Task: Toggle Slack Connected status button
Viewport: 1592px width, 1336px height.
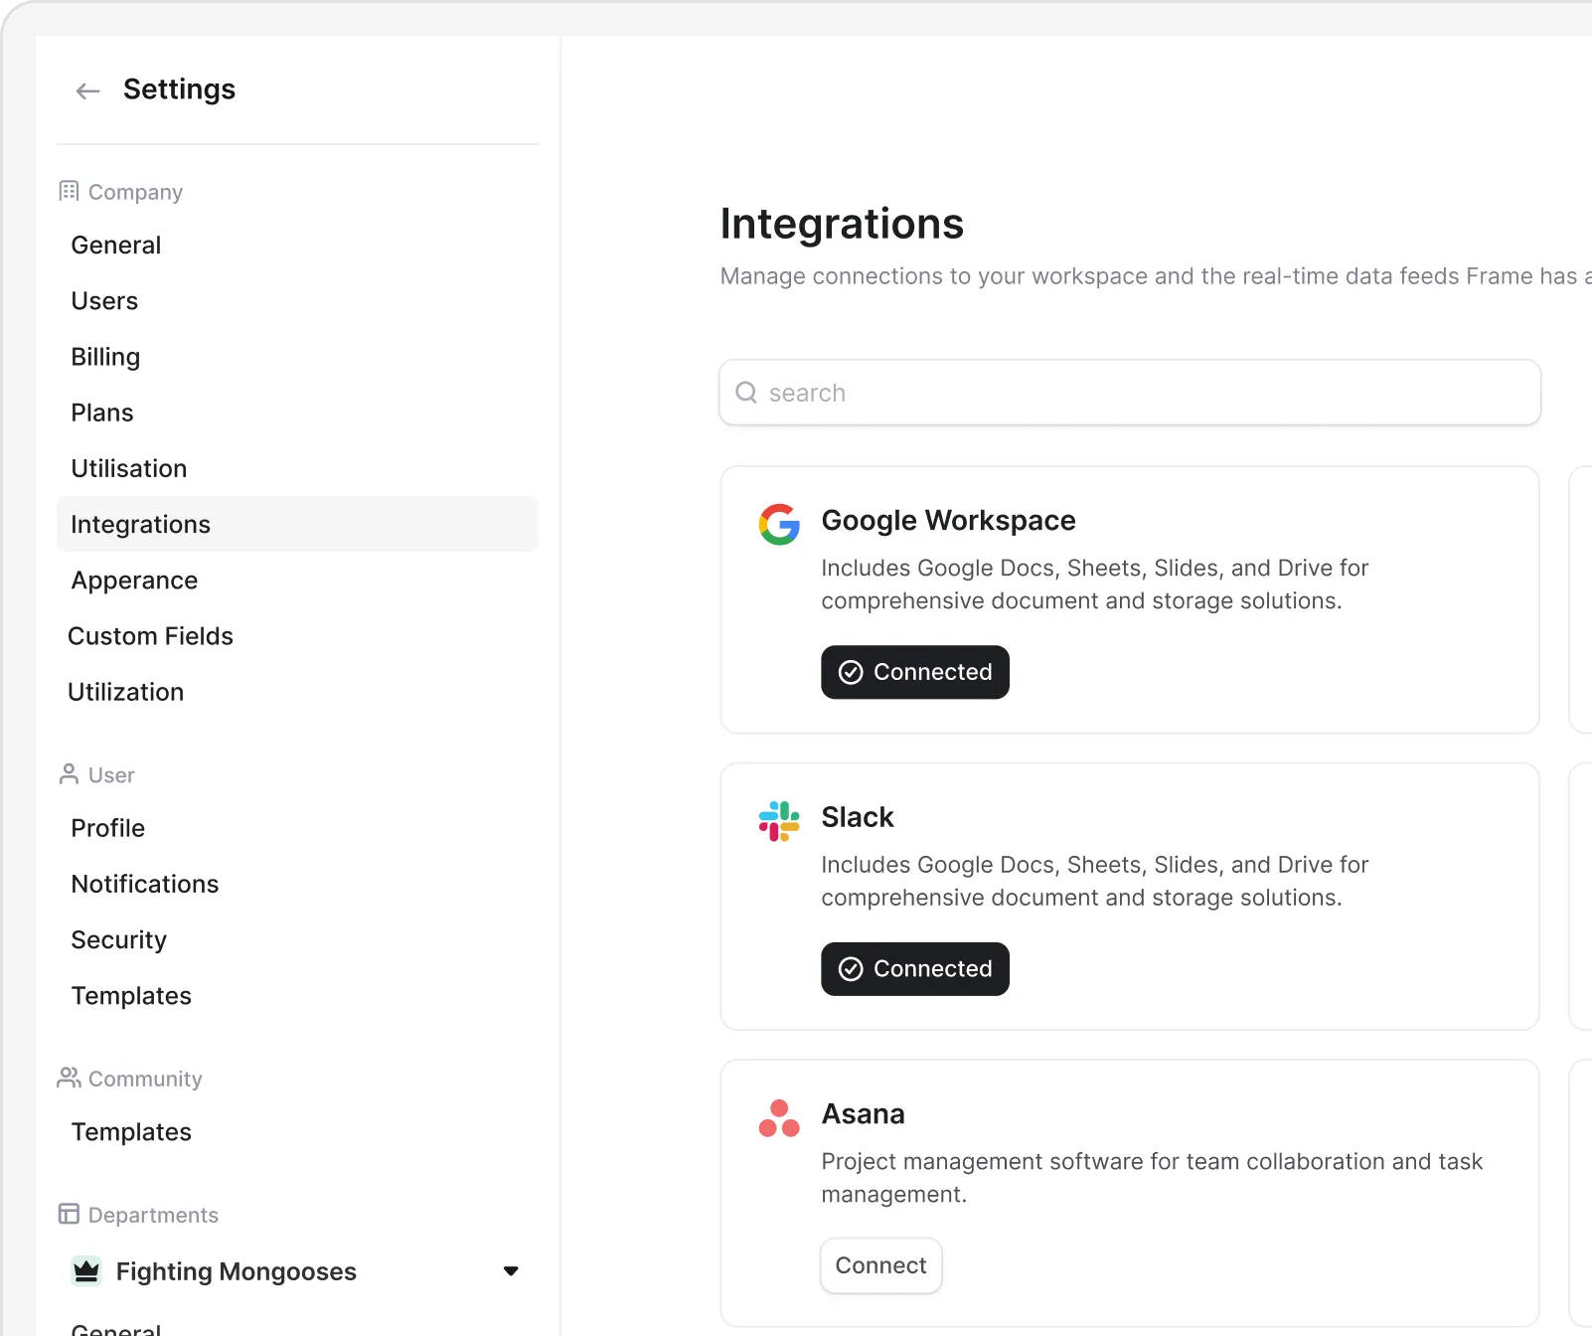Action: [x=914, y=969]
